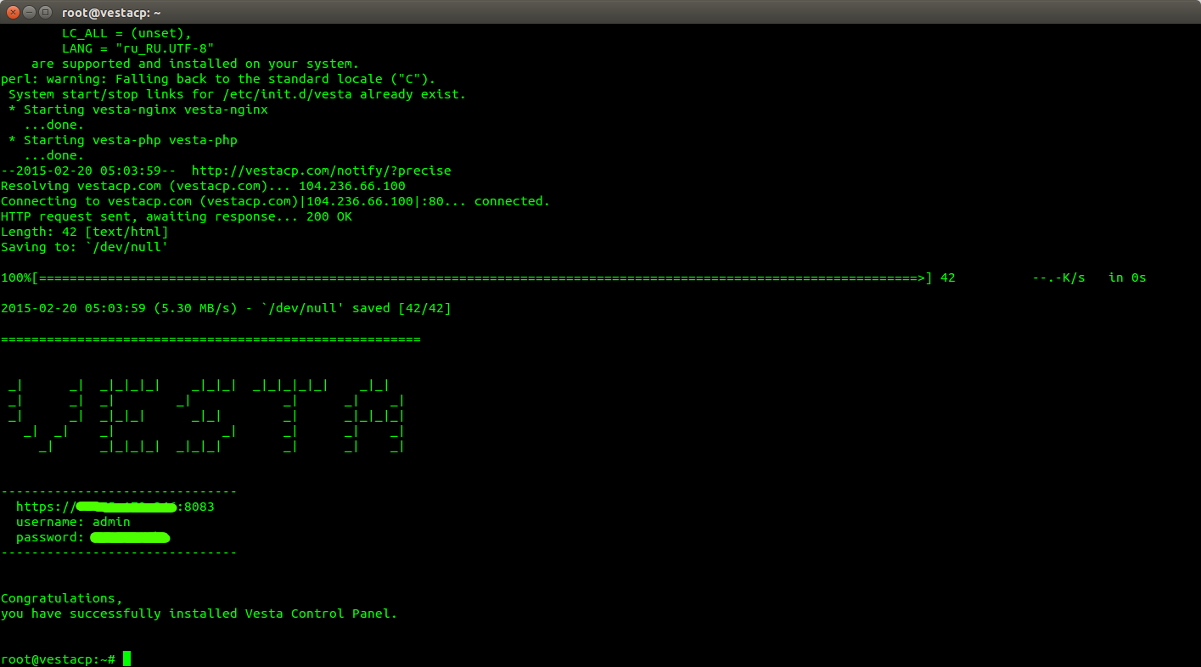Click the 'Starting vesta-nginx' line

pos(138,109)
